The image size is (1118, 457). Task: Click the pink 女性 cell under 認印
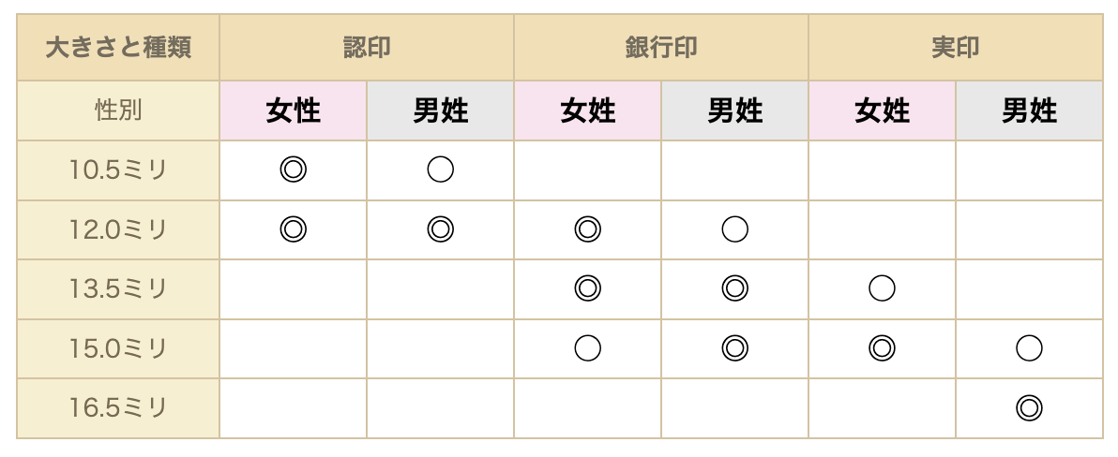[293, 111]
